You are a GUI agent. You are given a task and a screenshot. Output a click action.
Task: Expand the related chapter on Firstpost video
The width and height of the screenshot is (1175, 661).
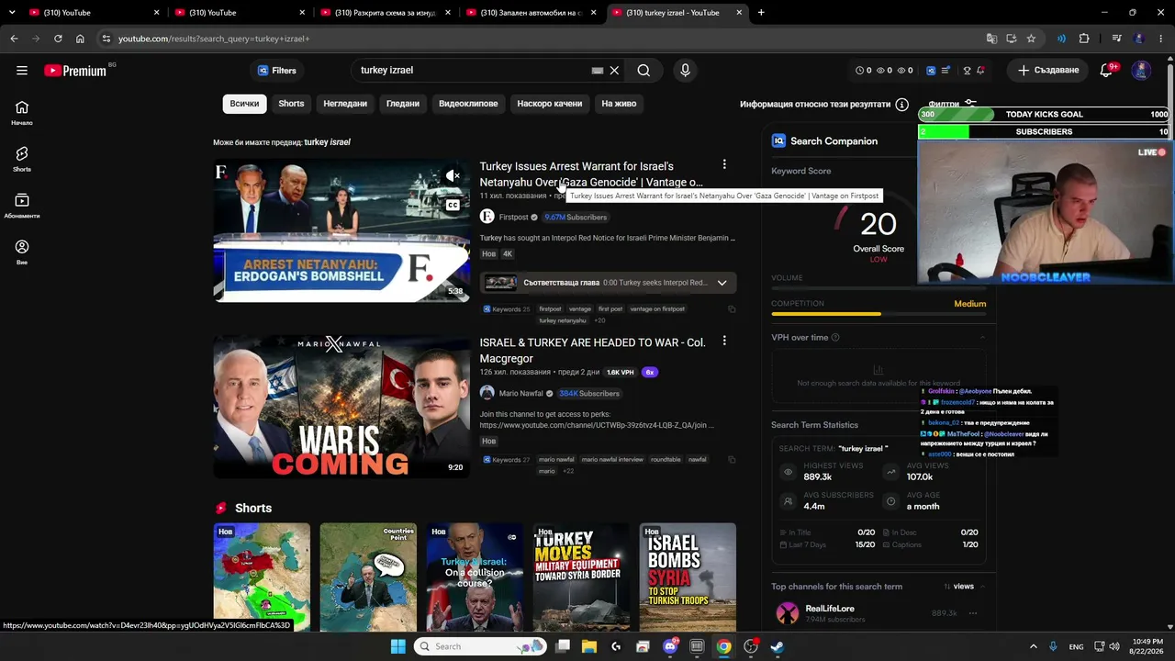point(722,283)
